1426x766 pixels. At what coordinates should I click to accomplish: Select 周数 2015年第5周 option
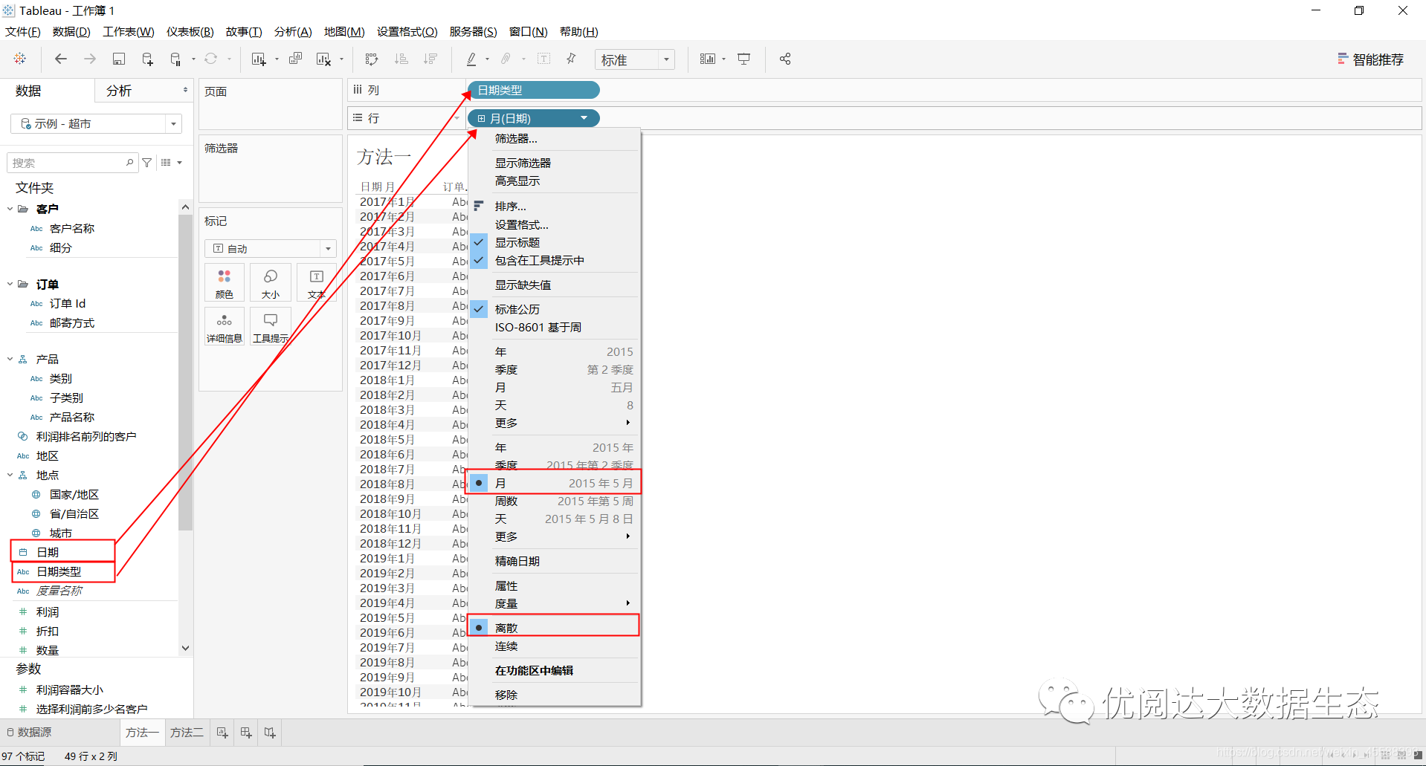click(x=554, y=501)
